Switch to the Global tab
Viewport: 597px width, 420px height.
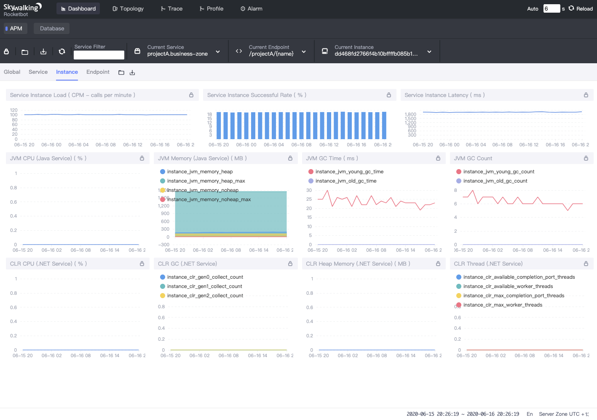click(x=12, y=72)
